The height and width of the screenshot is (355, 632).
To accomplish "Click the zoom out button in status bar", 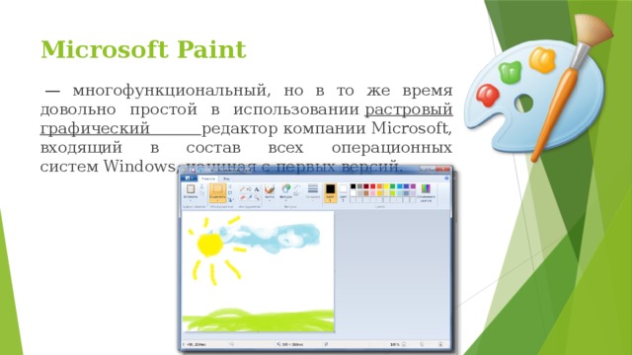I will 404,344.
